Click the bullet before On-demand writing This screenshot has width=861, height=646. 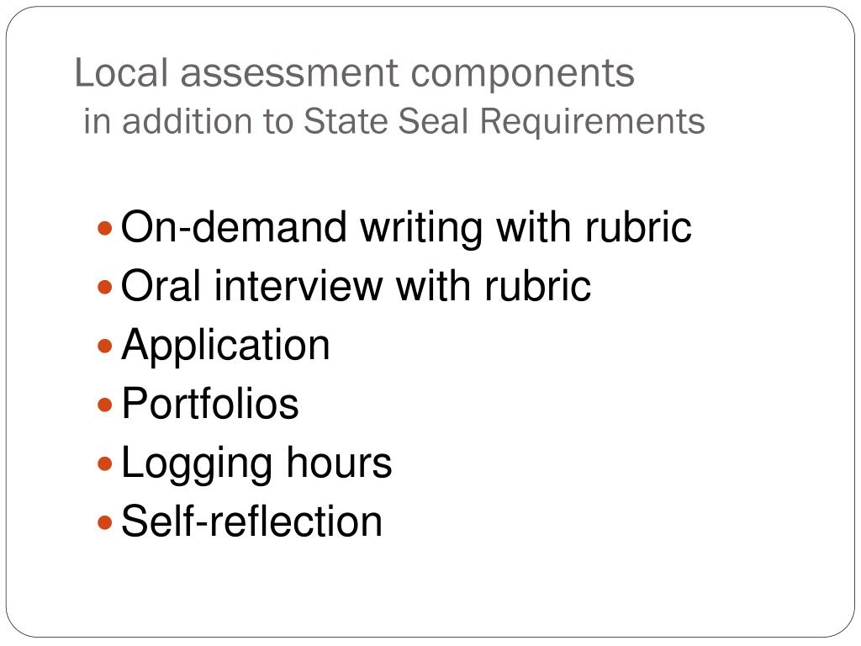(x=105, y=228)
